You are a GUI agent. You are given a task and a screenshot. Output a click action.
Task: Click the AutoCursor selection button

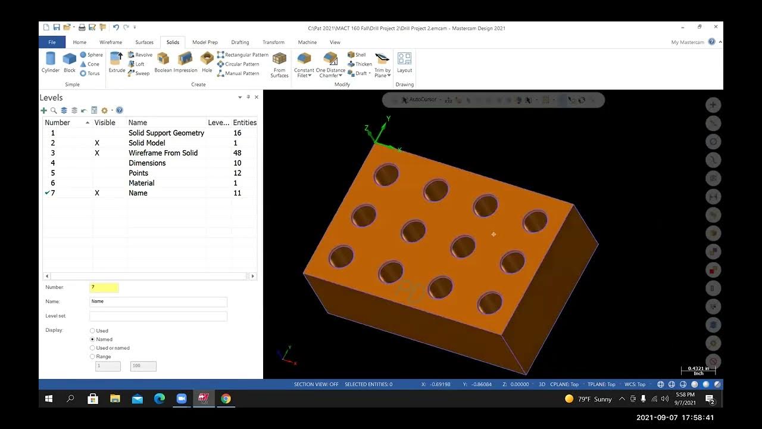(x=419, y=100)
